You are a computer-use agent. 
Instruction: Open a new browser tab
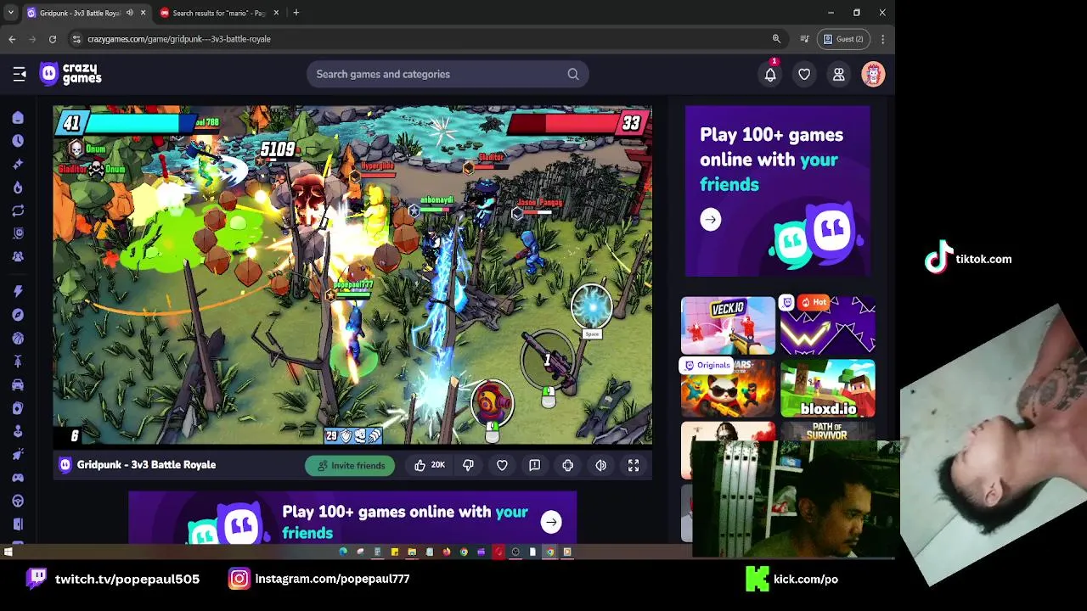296,13
